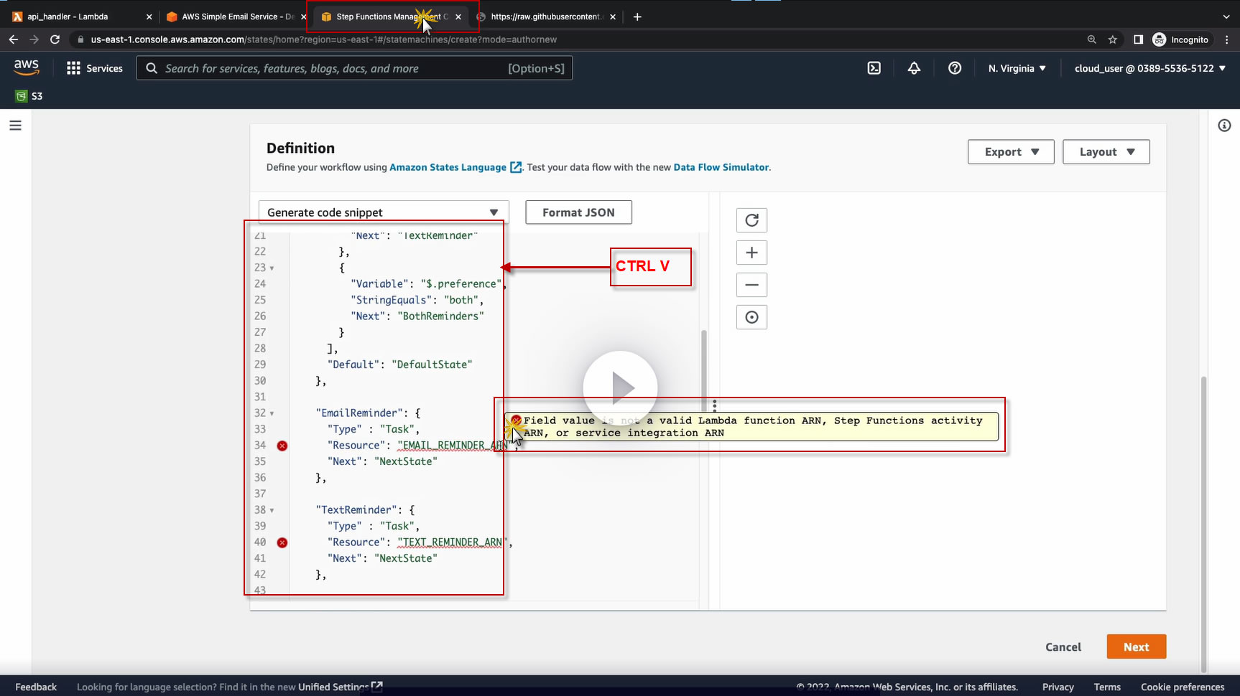This screenshot has height=696, width=1240.
Task: Go back to the previous page
Action: coord(14,39)
